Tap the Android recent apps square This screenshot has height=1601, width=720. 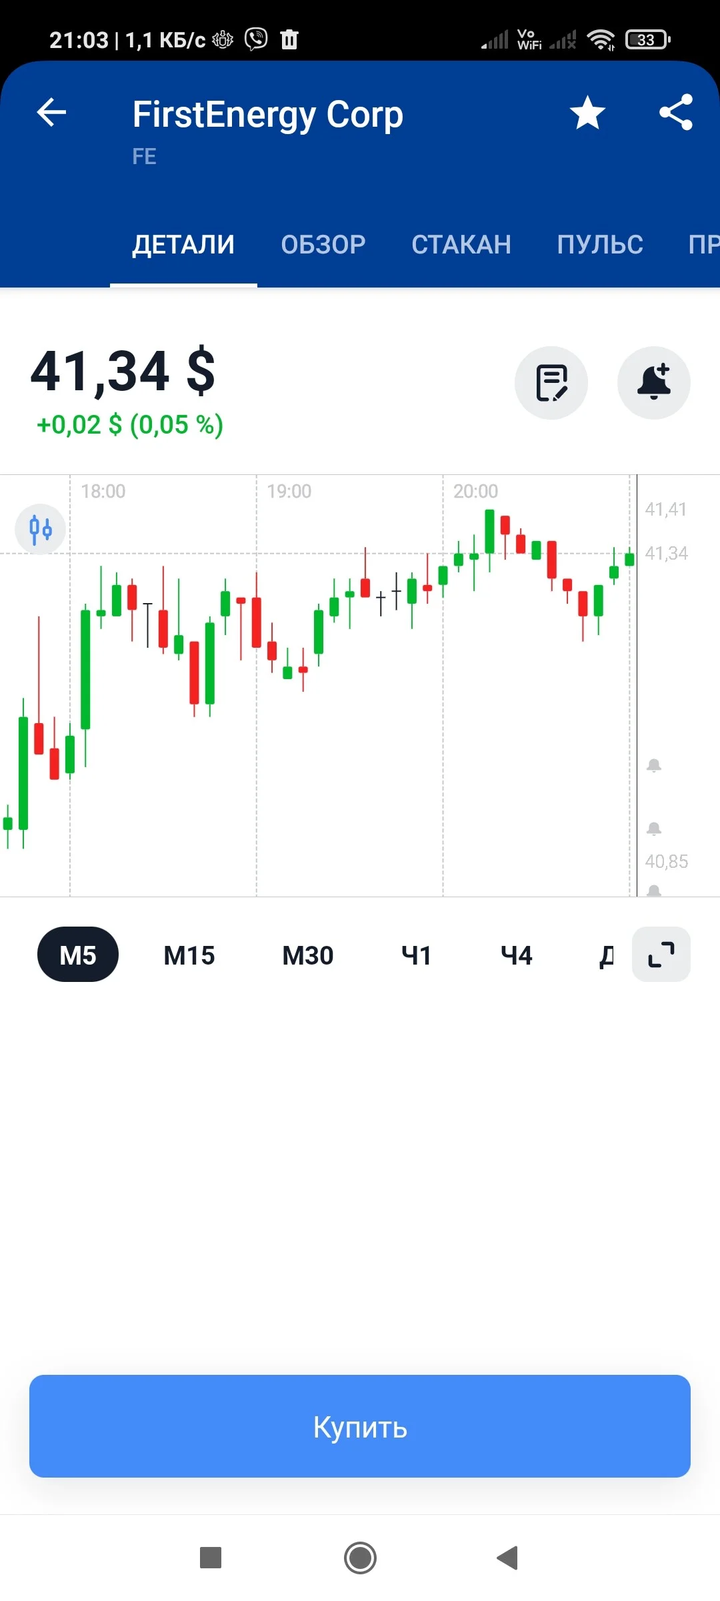(x=211, y=1558)
